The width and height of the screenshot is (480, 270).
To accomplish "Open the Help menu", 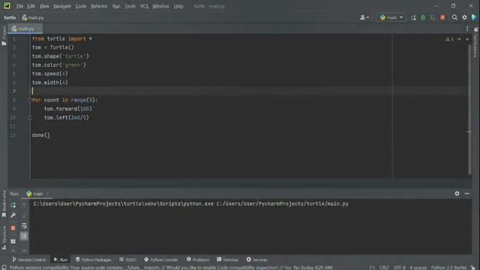I will pos(178,6).
